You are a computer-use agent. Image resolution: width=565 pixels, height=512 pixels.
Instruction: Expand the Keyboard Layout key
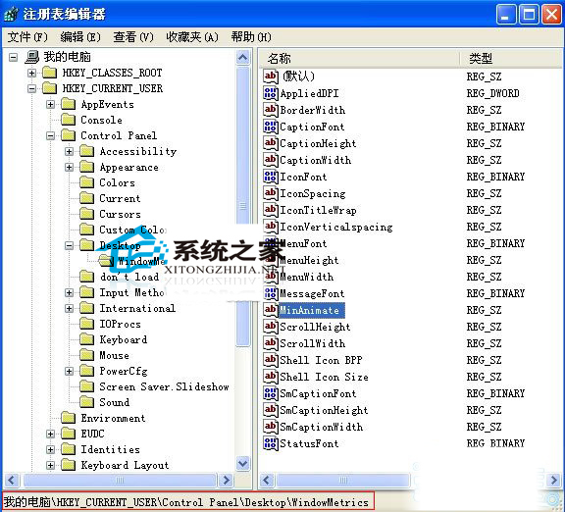tap(51, 465)
